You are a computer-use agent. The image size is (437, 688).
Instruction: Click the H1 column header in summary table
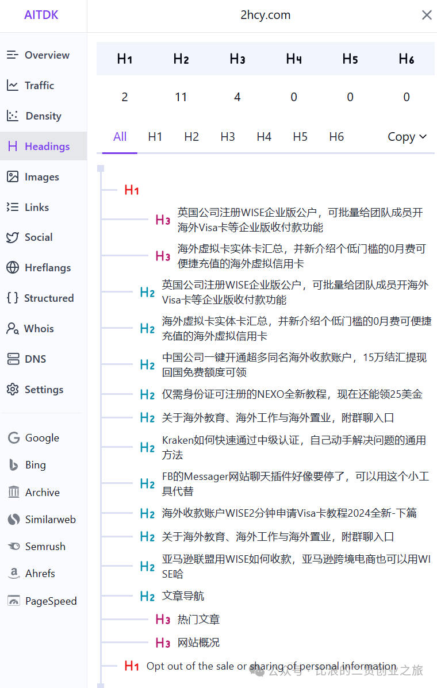click(125, 59)
